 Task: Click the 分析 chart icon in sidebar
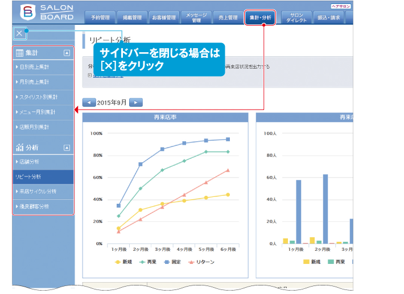pyautogui.click(x=20, y=148)
